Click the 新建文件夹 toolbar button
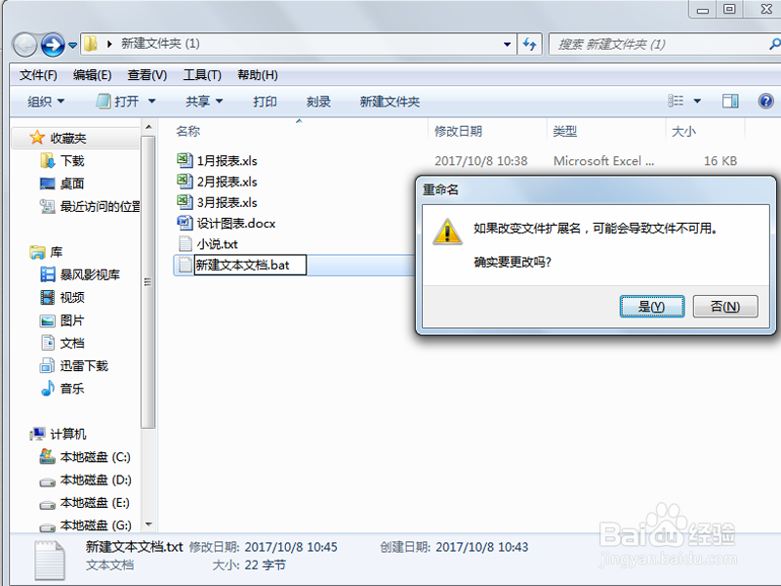Image resolution: width=781 pixels, height=586 pixels. pyautogui.click(x=390, y=102)
